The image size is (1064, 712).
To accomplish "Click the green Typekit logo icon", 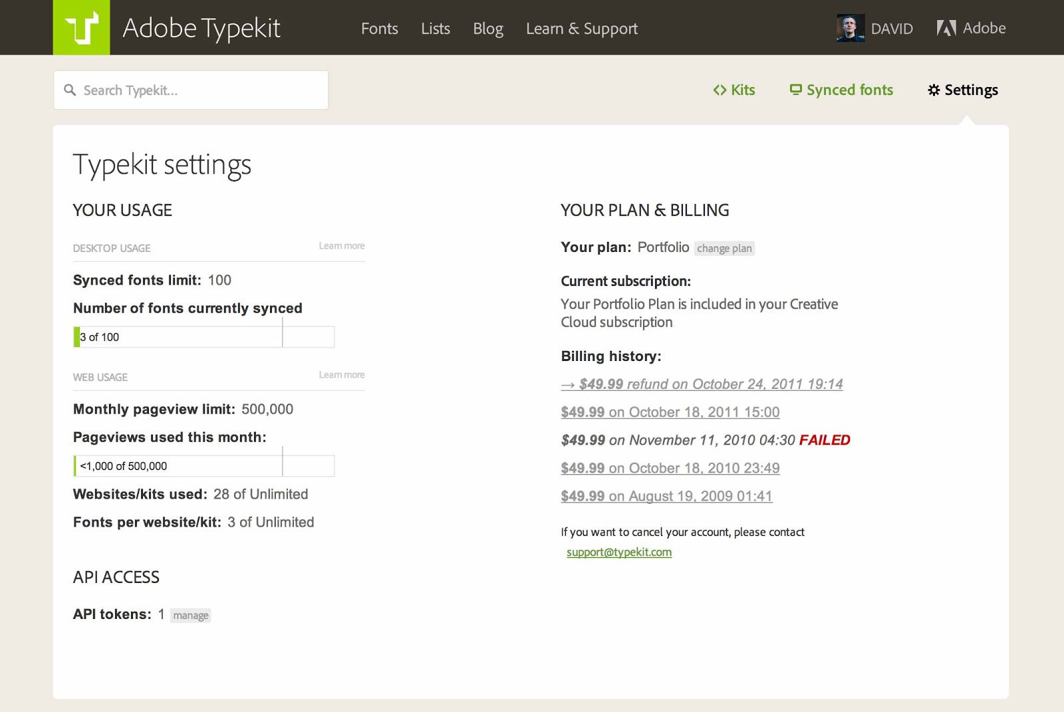I will [81, 27].
